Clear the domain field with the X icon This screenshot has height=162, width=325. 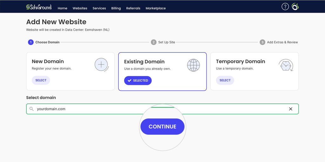(291, 109)
